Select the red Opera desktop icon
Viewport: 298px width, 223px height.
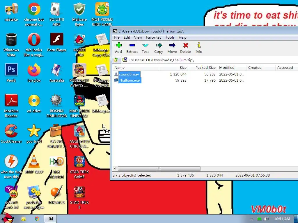tap(34, 45)
